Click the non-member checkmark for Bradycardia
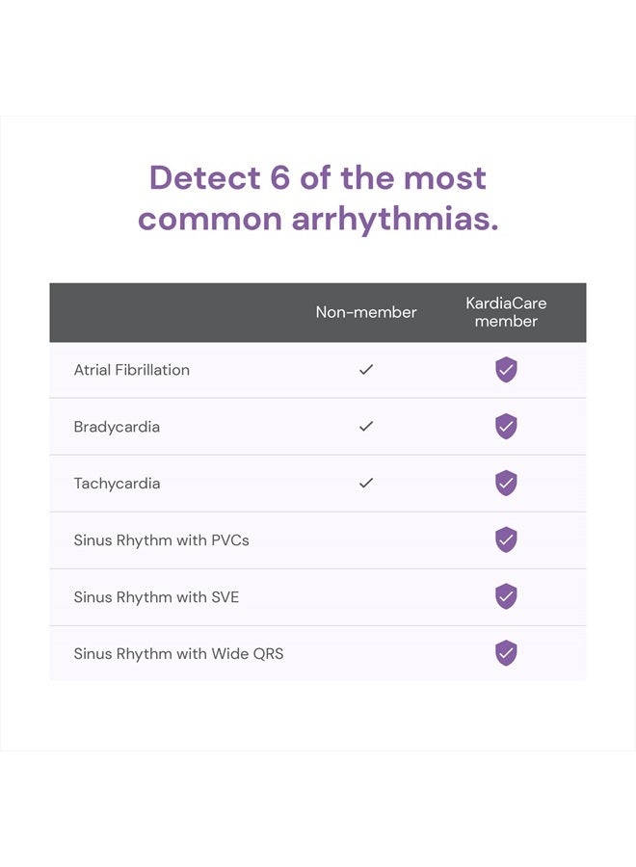 pyautogui.click(x=366, y=427)
